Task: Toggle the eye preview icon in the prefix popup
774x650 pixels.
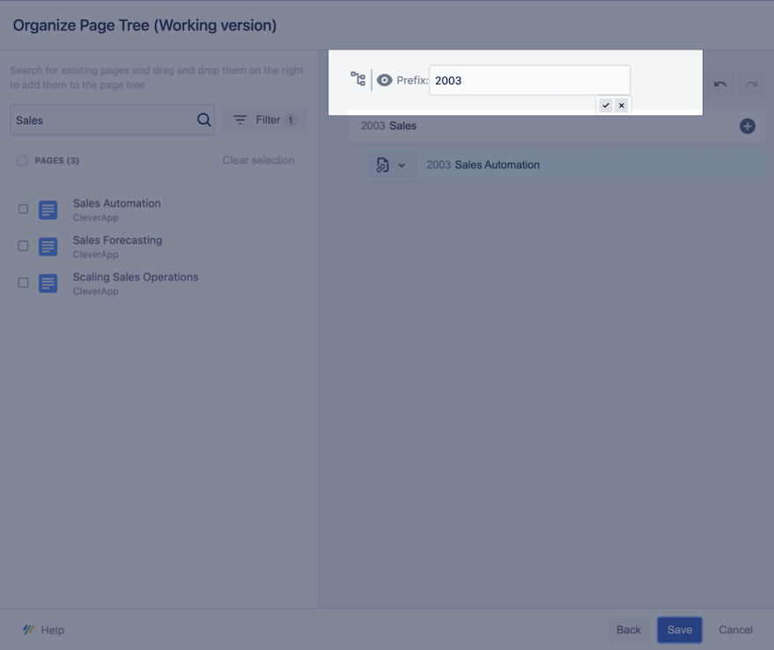Action: point(385,78)
